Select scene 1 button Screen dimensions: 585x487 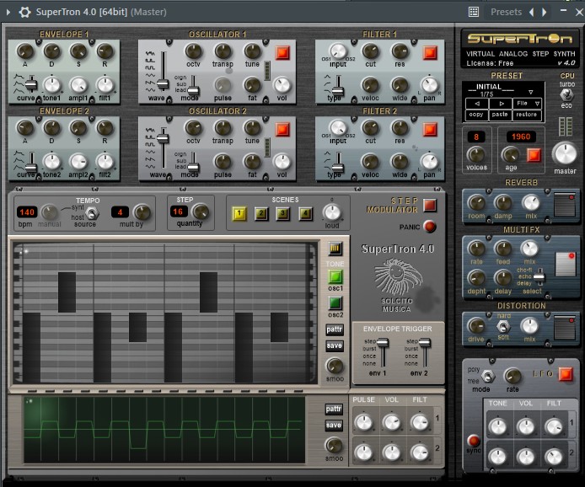click(239, 214)
